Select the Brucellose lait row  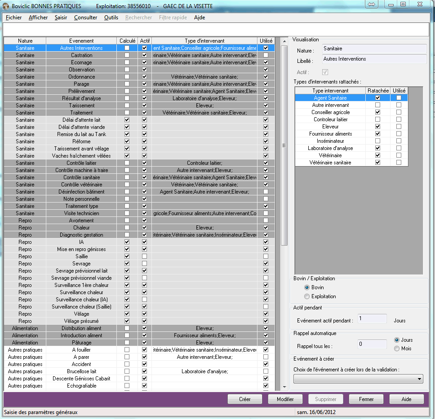click(139, 371)
